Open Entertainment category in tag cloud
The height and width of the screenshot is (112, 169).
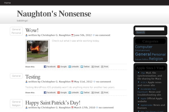click(x=142, y=50)
